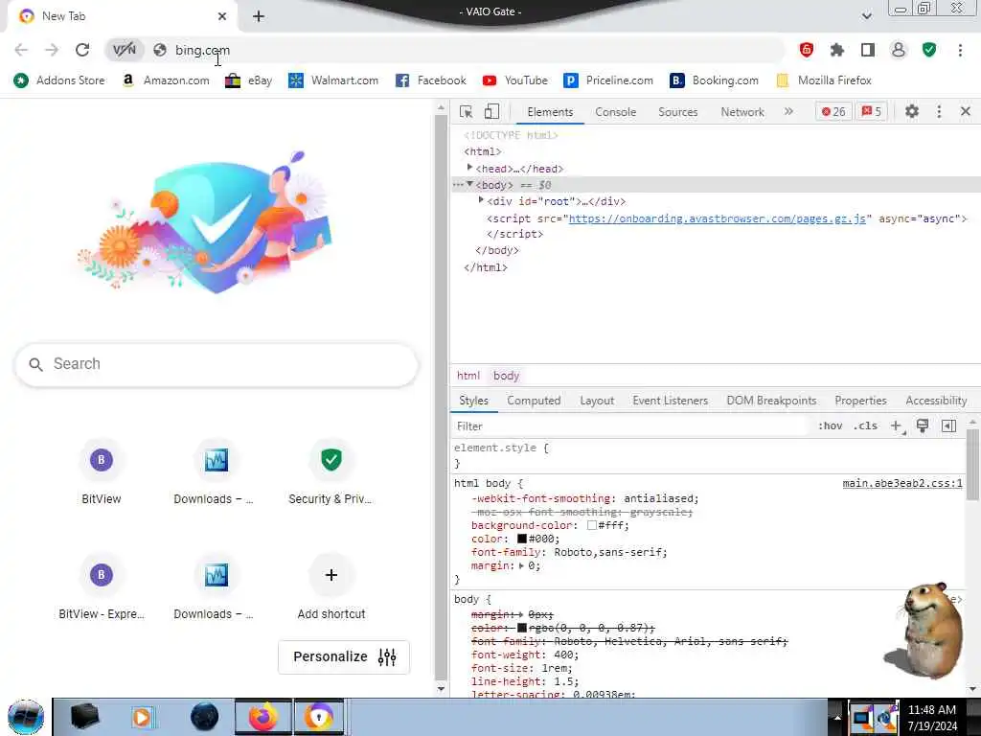Open the YouTube bookmark
This screenshot has width=981, height=736.
pyautogui.click(x=514, y=80)
